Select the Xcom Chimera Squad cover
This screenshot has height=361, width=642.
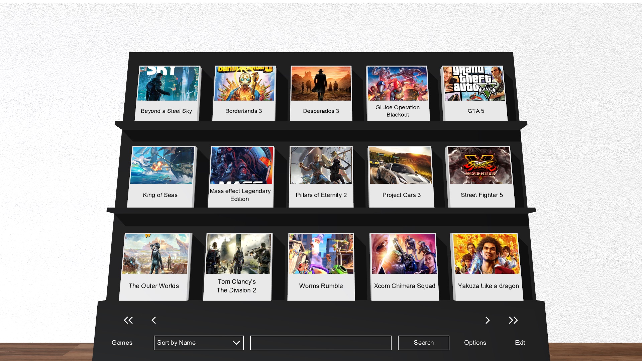click(x=404, y=254)
